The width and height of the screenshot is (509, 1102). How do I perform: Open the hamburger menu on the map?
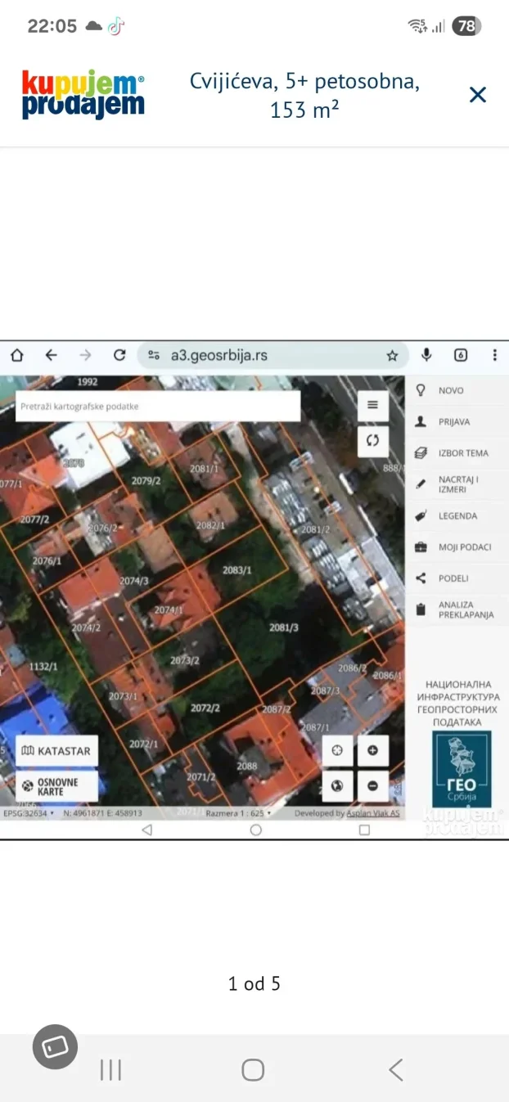pyautogui.click(x=372, y=404)
